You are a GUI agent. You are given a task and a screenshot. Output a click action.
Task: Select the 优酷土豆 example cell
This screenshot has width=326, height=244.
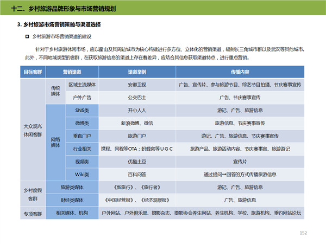click(x=136, y=162)
